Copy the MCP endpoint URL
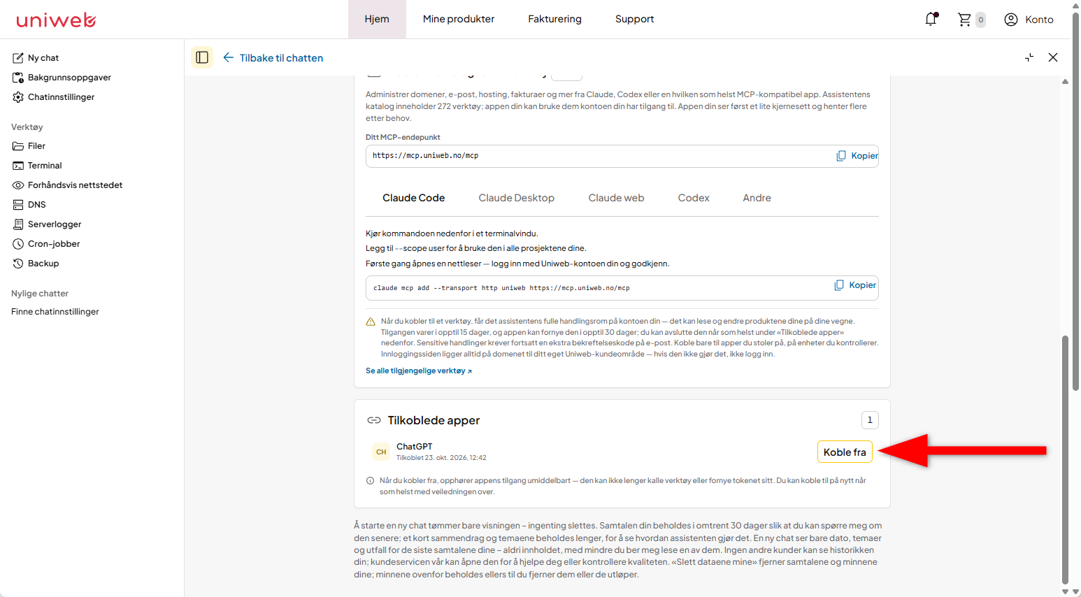This screenshot has width=1081, height=597. tap(857, 156)
